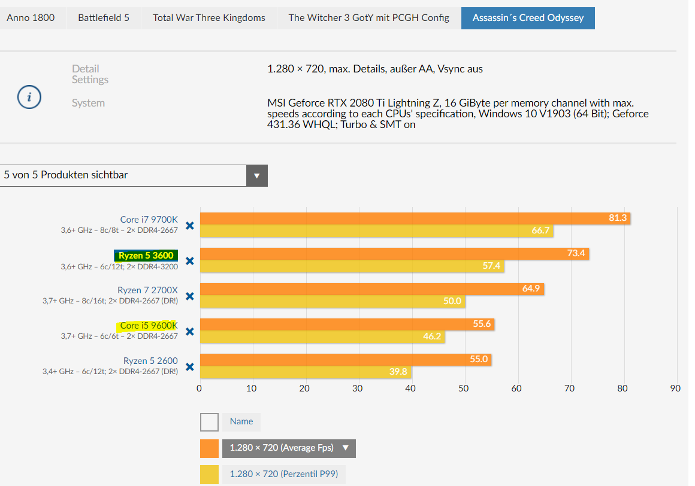Click the orange Average Fps legend swatch
Viewport: 695px width, 486px height.
point(209,448)
